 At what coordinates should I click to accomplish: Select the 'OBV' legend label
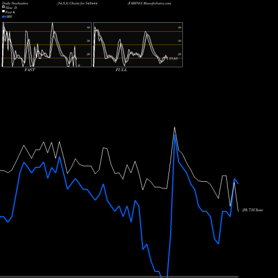pyautogui.click(x=9, y=17)
